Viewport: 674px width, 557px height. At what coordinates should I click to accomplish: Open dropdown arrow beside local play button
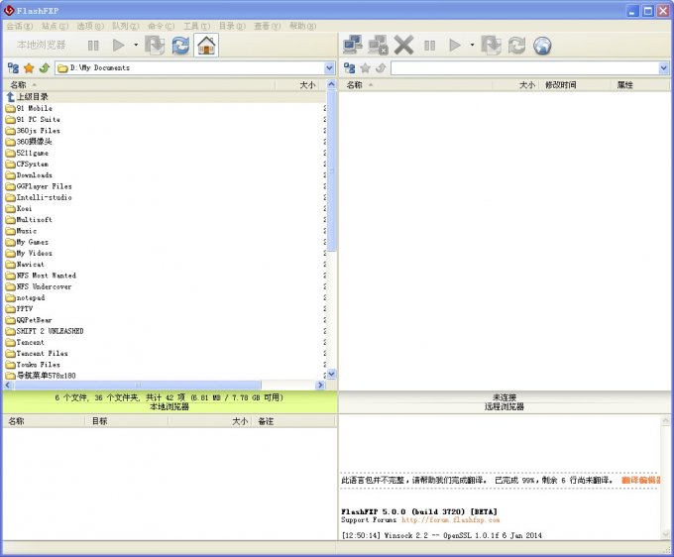click(136, 45)
